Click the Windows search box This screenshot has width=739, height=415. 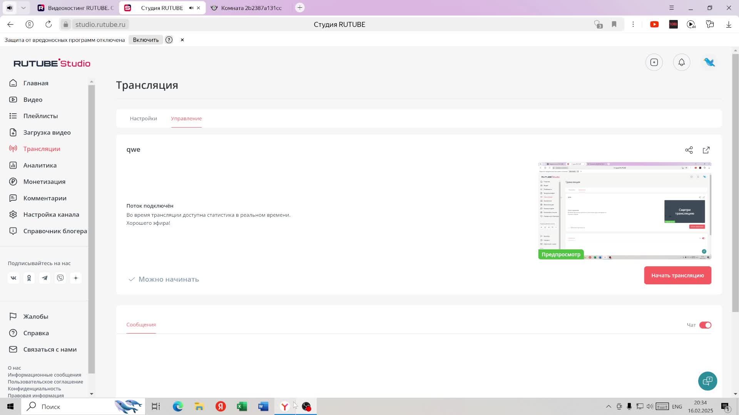click(x=83, y=407)
